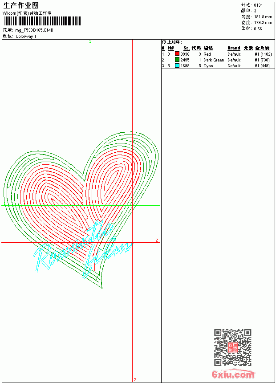Click the red guide marker '2' beside the horizontal red line
Viewport: 276px width, 383px height.
[157, 240]
